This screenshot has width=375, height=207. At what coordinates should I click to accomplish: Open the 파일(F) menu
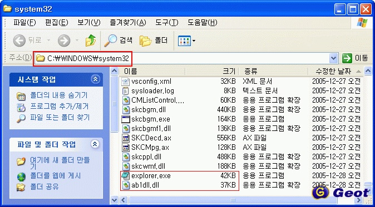point(24,23)
